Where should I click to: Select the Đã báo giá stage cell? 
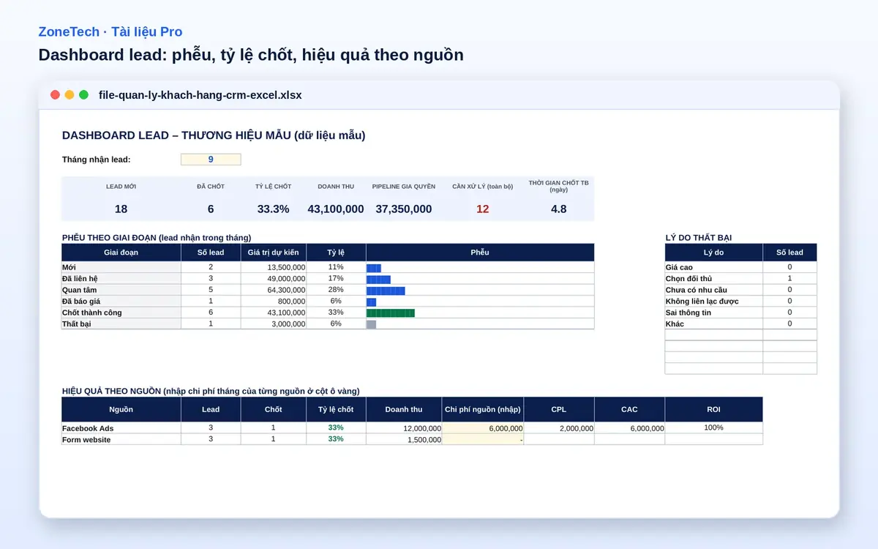click(121, 302)
